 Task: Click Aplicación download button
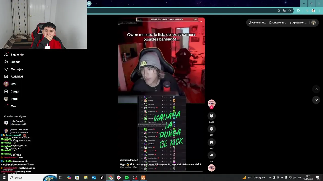(298, 23)
